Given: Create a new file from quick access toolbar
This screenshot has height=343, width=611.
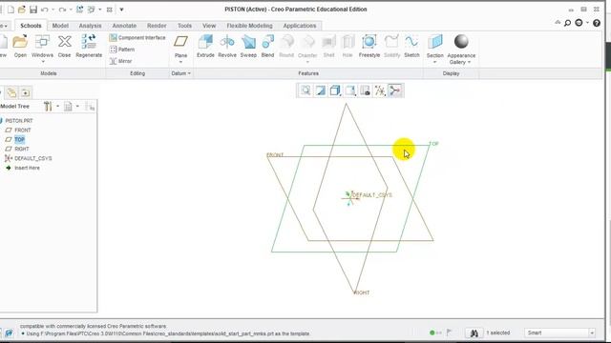Looking at the screenshot, I should [11, 10].
